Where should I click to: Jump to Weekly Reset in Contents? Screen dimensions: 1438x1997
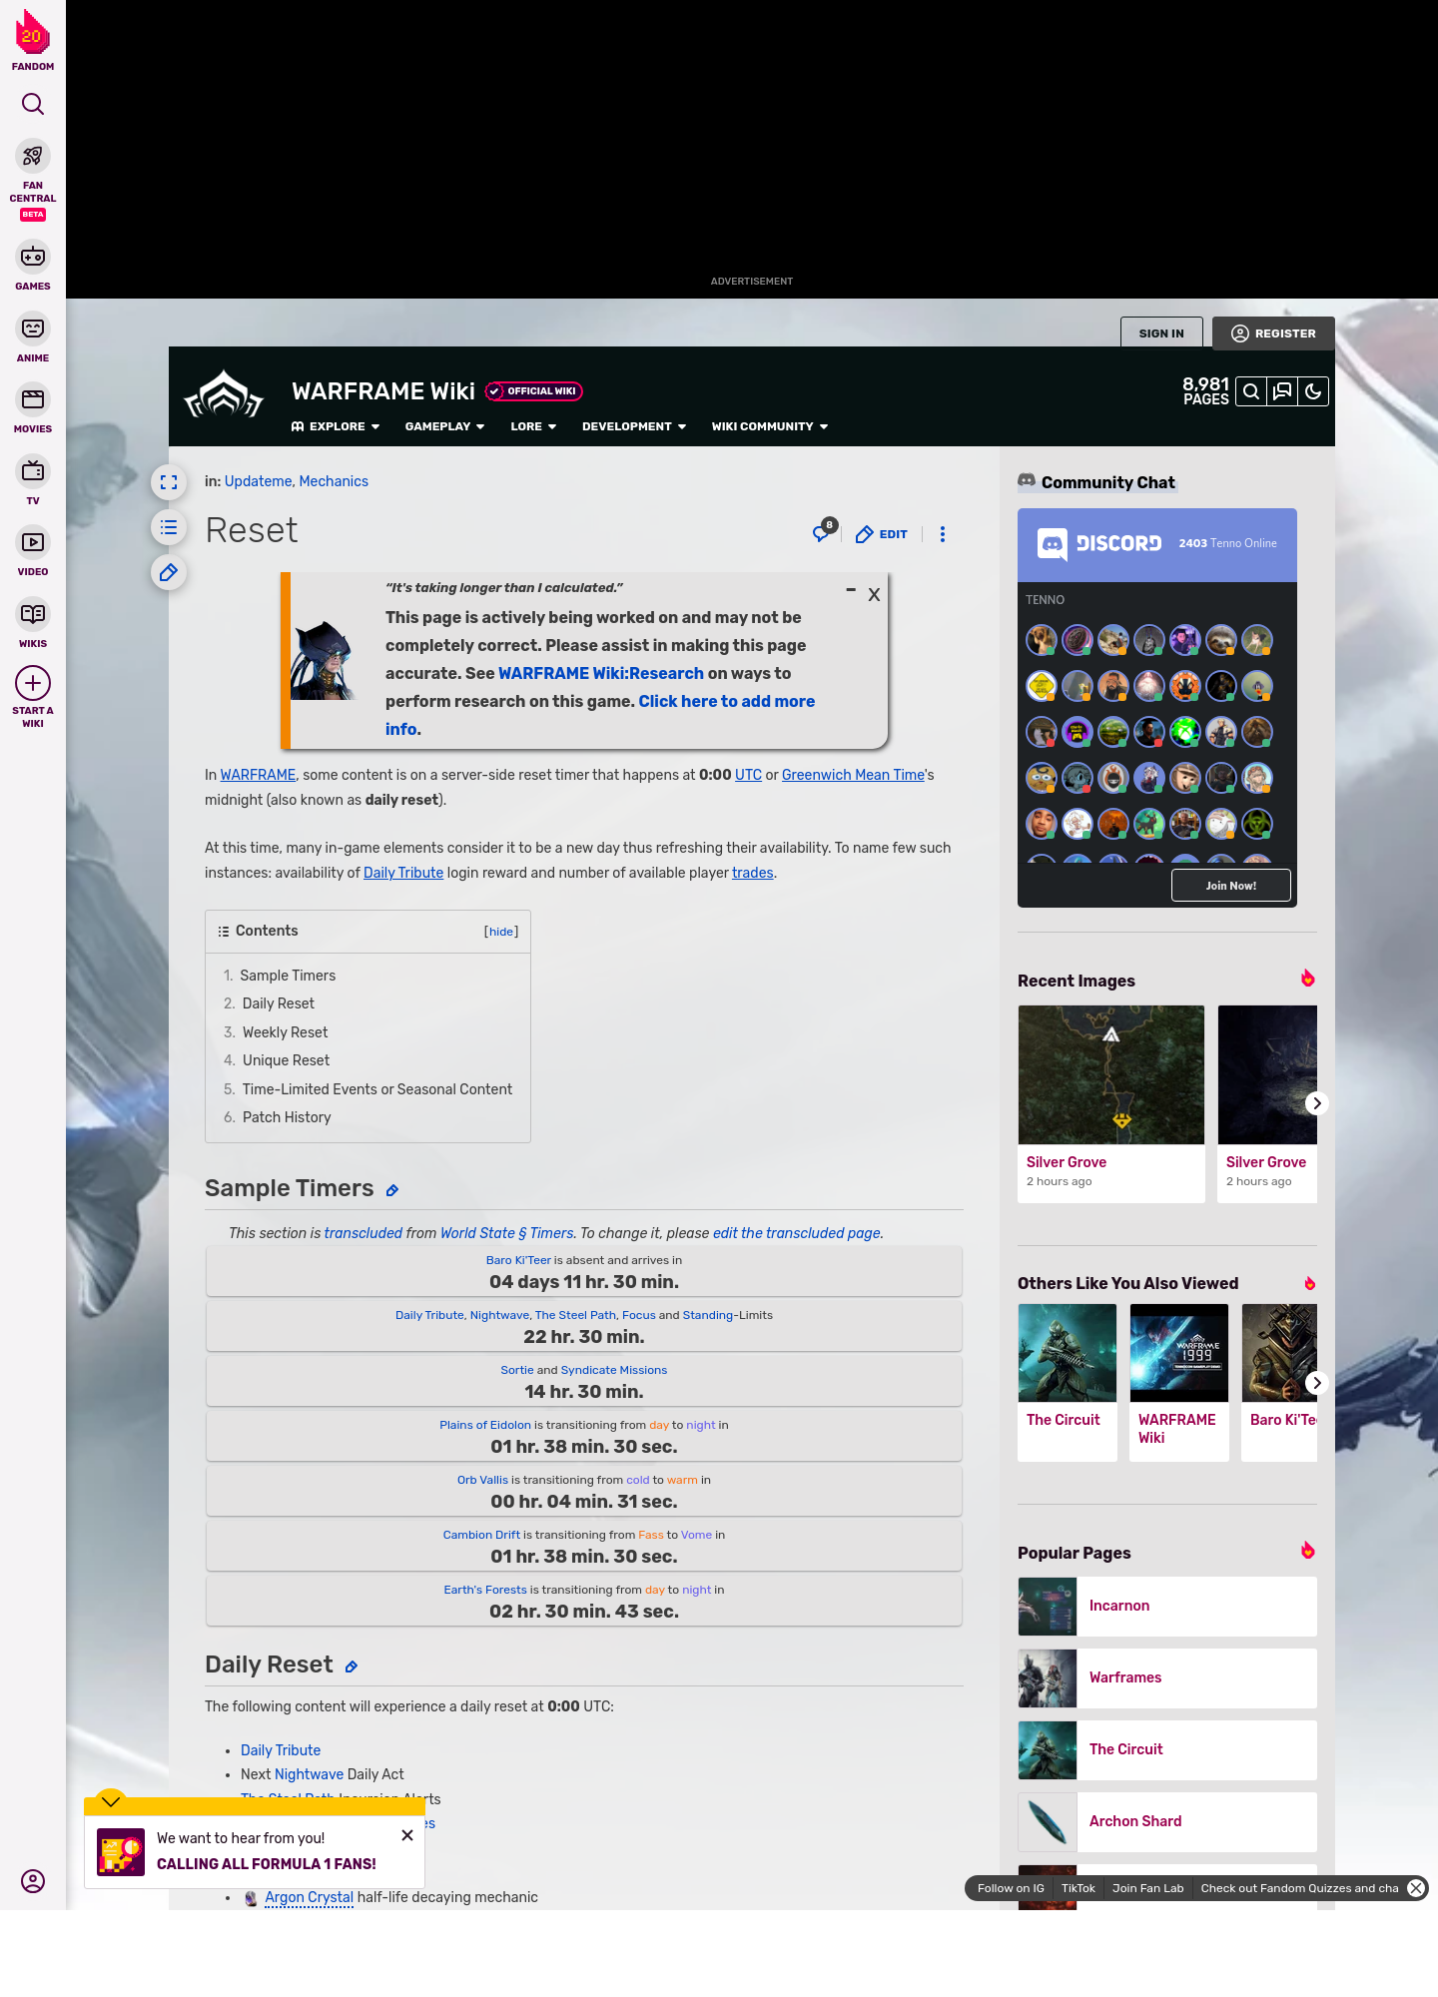pyautogui.click(x=285, y=1032)
